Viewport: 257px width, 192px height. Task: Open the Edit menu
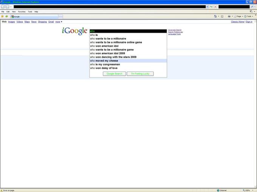click(x=8, y=12)
